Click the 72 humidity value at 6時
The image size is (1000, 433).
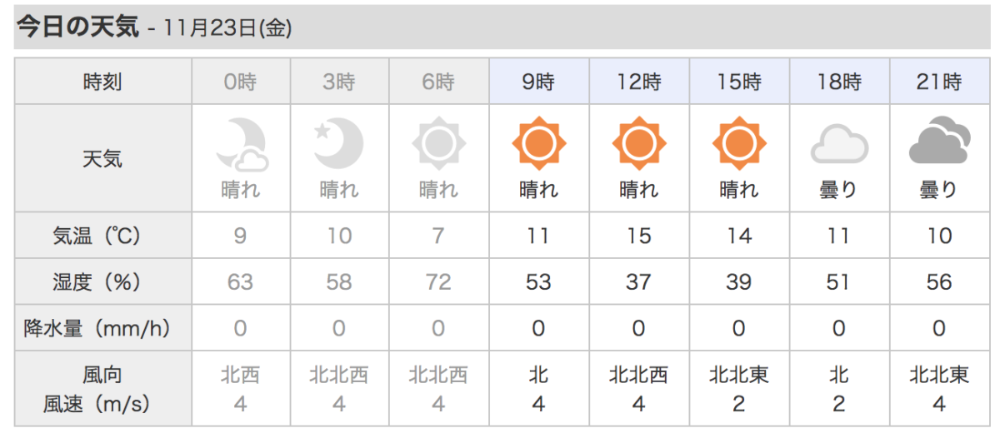pyautogui.click(x=438, y=282)
